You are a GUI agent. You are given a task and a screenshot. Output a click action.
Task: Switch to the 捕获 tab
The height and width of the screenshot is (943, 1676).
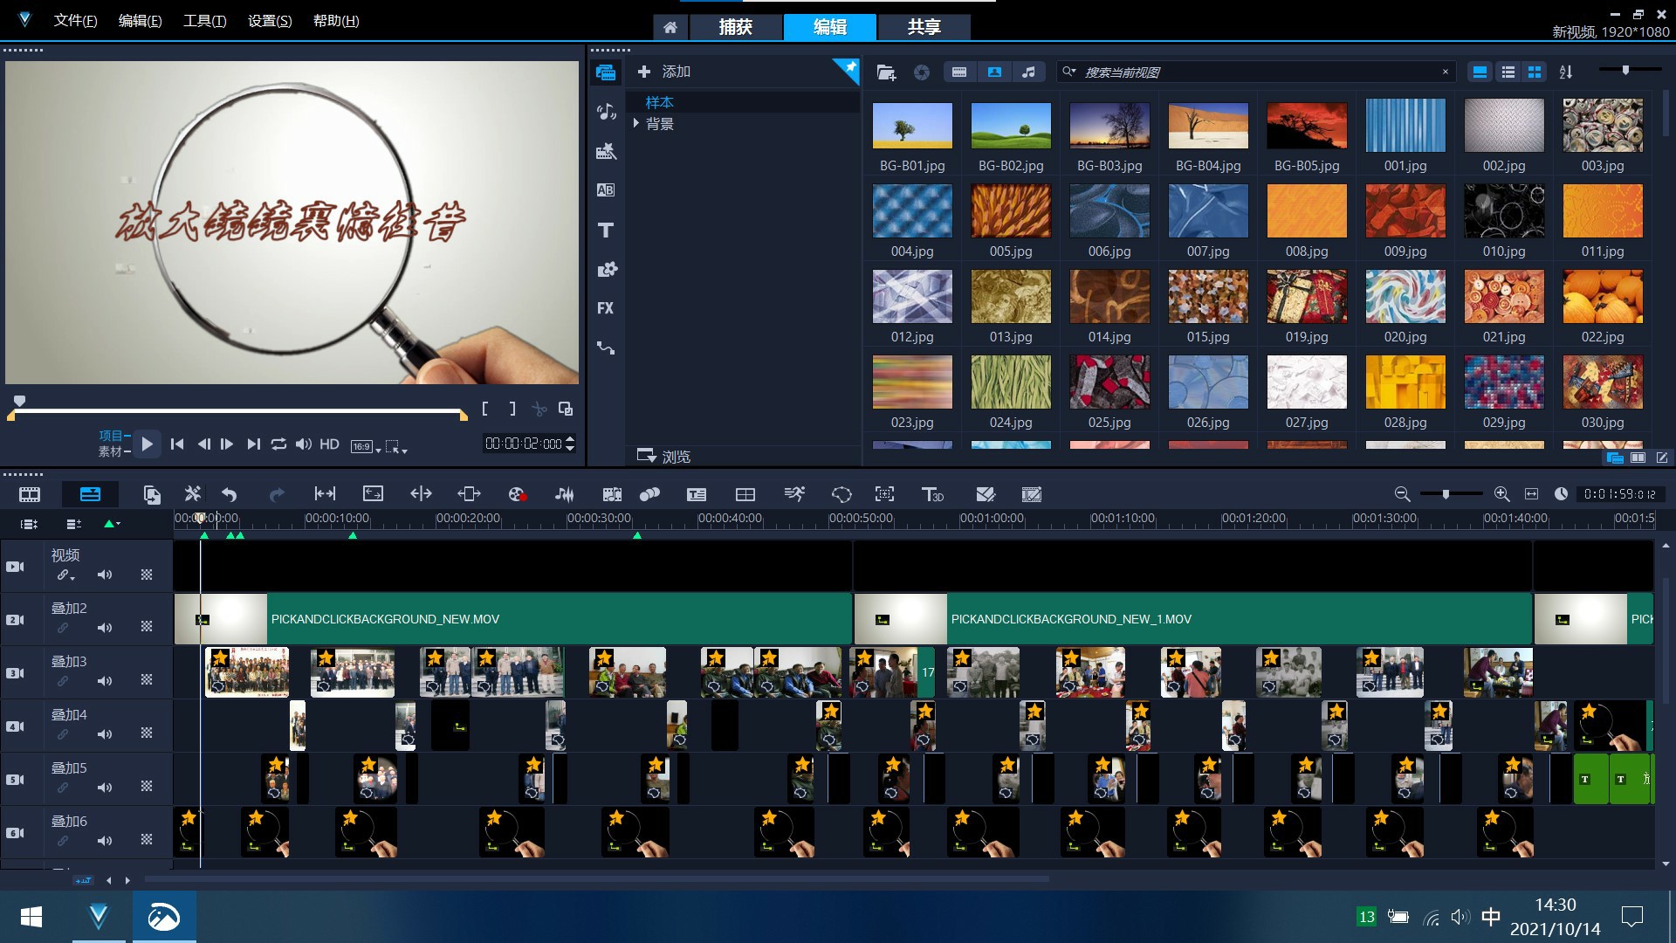coord(735,27)
